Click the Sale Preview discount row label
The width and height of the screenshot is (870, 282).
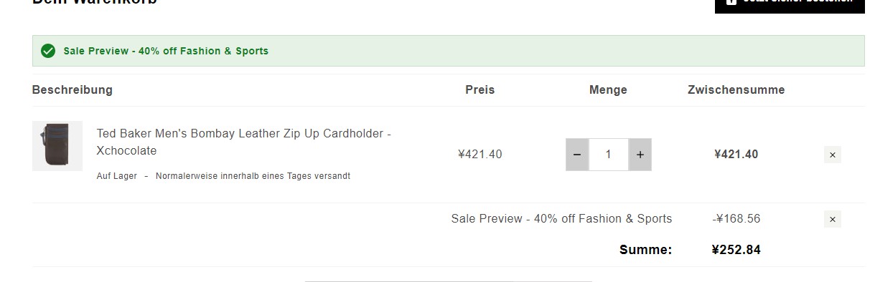pos(561,218)
